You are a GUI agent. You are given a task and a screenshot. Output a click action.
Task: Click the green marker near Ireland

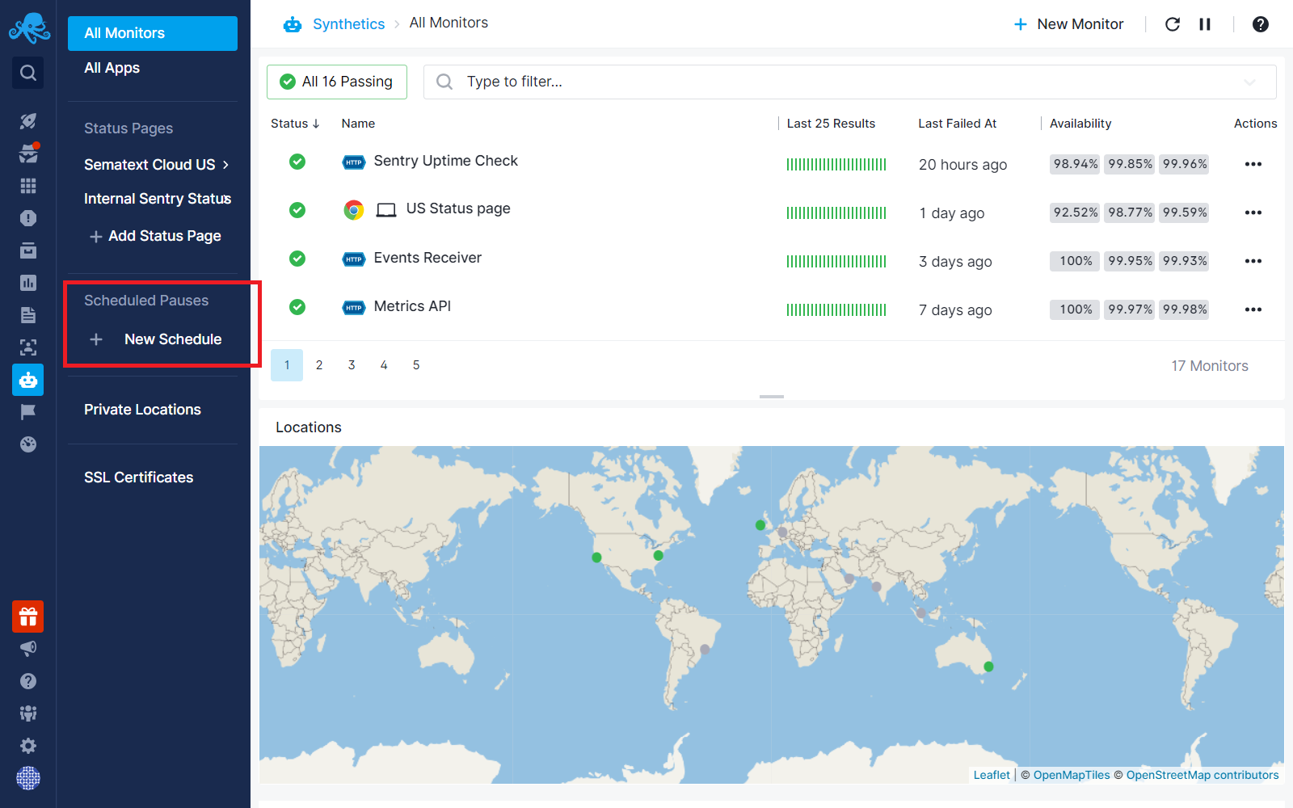tap(760, 525)
